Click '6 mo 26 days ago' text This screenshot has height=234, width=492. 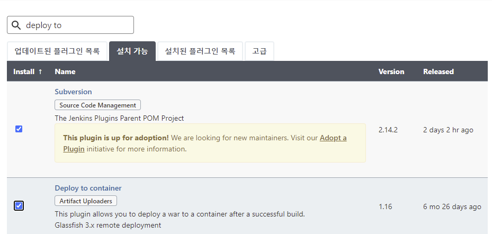pos(452,206)
